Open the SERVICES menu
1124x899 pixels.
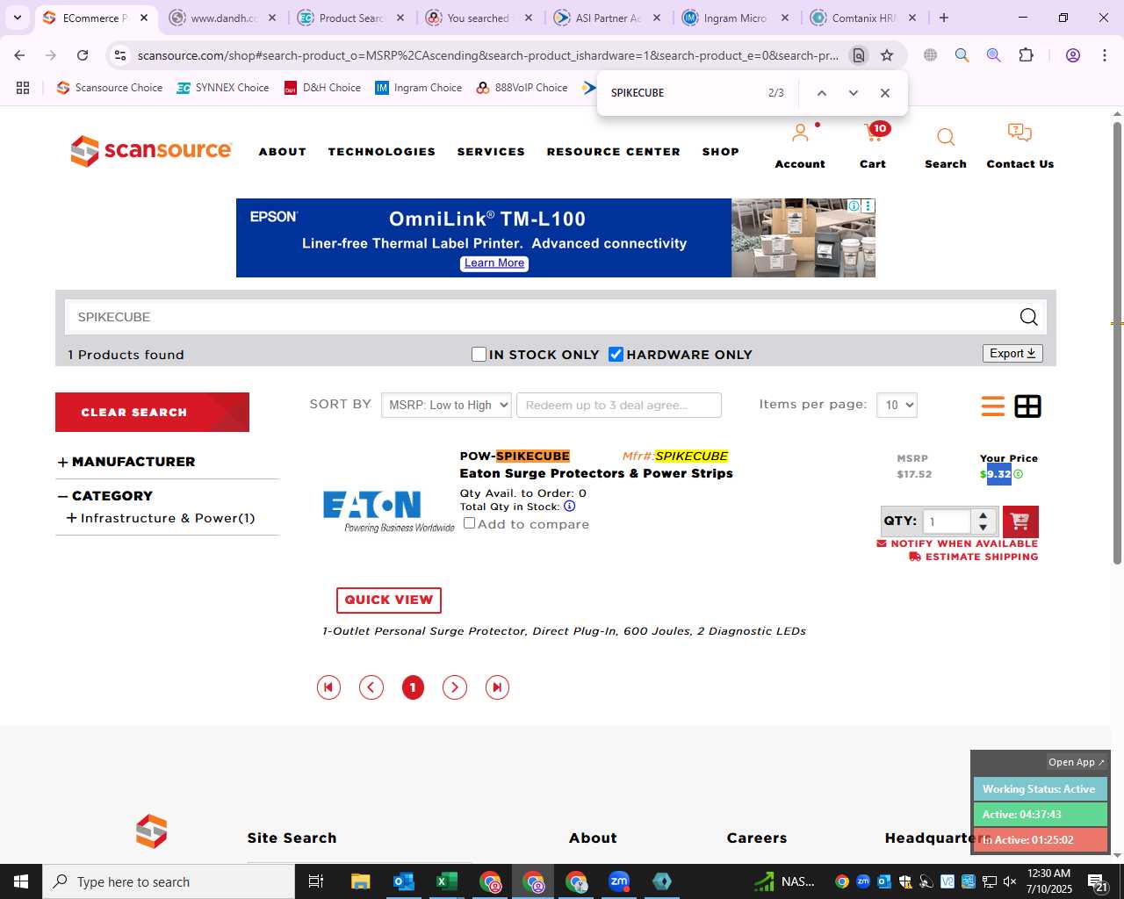491,152
